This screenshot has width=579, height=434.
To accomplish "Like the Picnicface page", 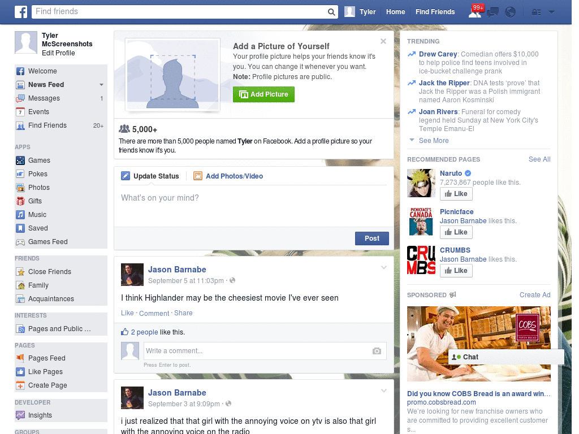I will tap(456, 232).
